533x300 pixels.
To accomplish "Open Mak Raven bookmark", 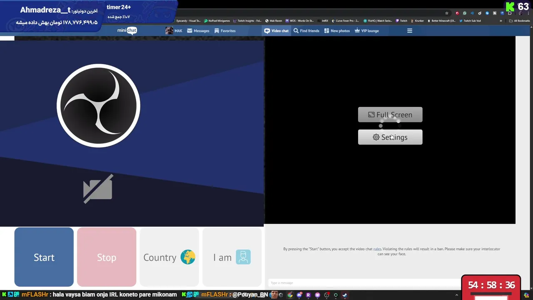I will [274, 21].
